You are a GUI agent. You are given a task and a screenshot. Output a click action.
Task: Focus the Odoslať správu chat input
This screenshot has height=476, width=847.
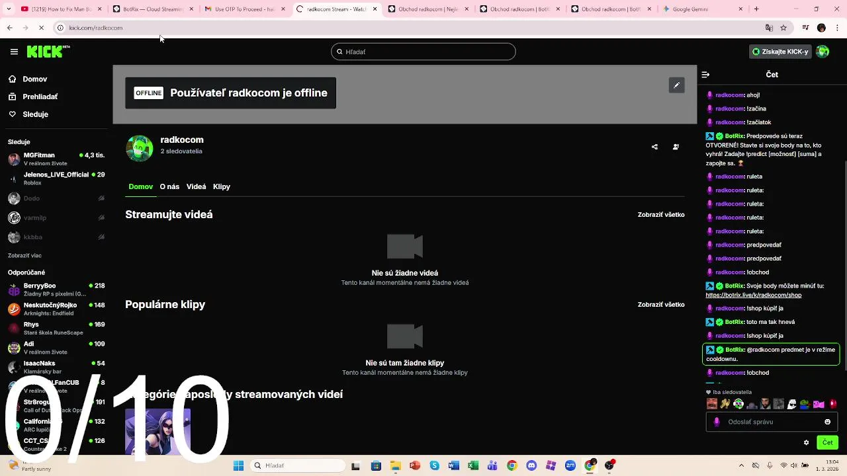[772, 422]
